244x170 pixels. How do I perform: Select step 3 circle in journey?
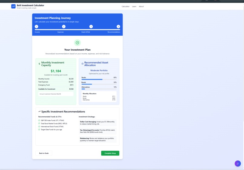coord(91,26)
